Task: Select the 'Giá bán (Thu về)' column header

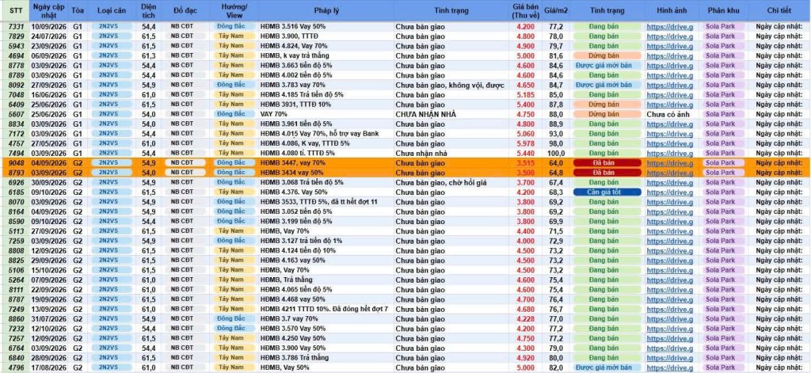Action: coord(526,11)
